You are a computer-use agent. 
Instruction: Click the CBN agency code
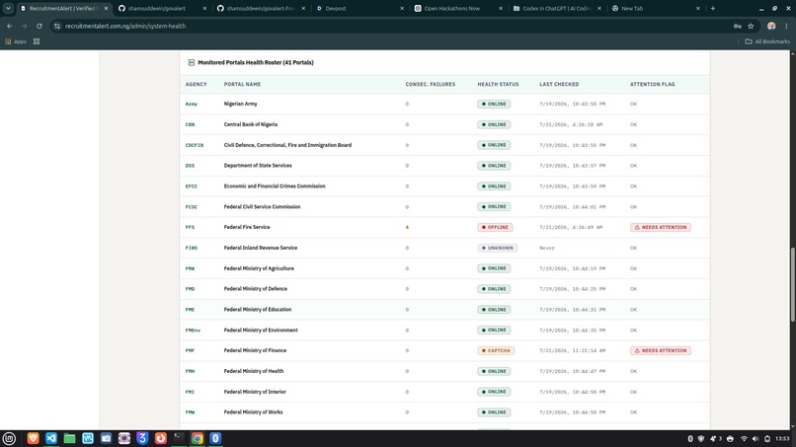point(190,124)
